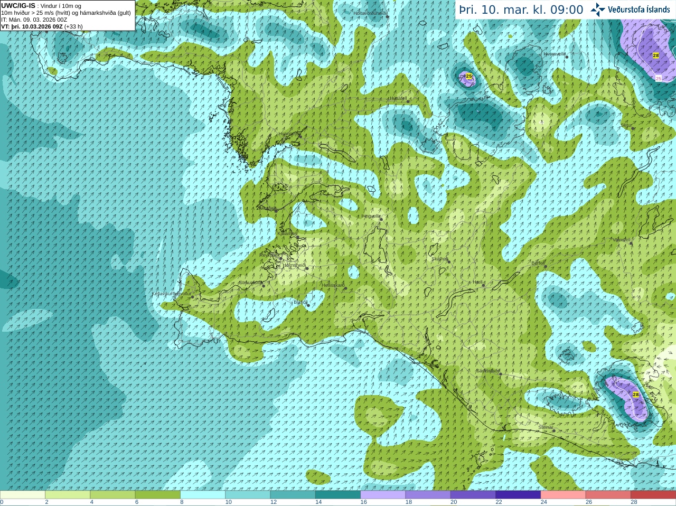676x506 pixels.
Task: Click the Hvanneyri place label
Action: [288, 134]
